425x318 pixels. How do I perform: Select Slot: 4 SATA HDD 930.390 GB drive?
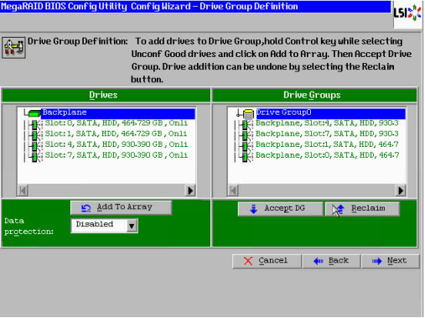117,144
